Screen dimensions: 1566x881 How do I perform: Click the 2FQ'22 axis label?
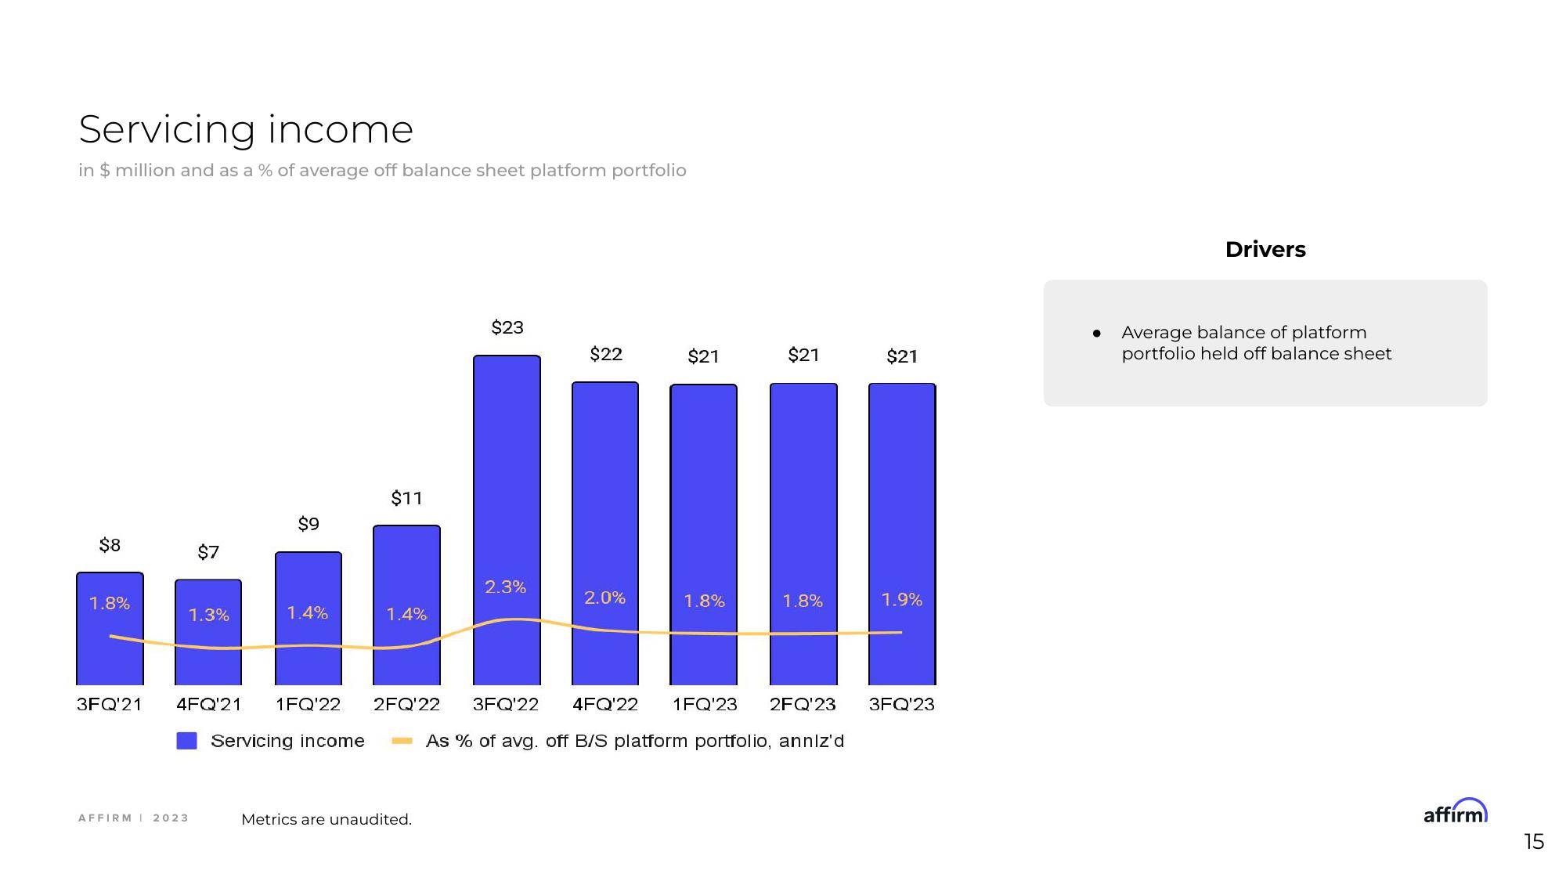pyautogui.click(x=406, y=704)
